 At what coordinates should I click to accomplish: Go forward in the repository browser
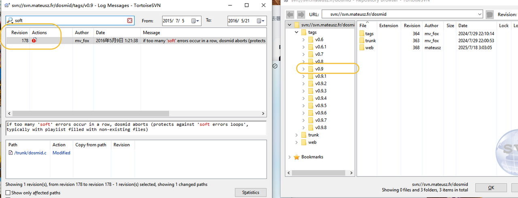[301, 15]
